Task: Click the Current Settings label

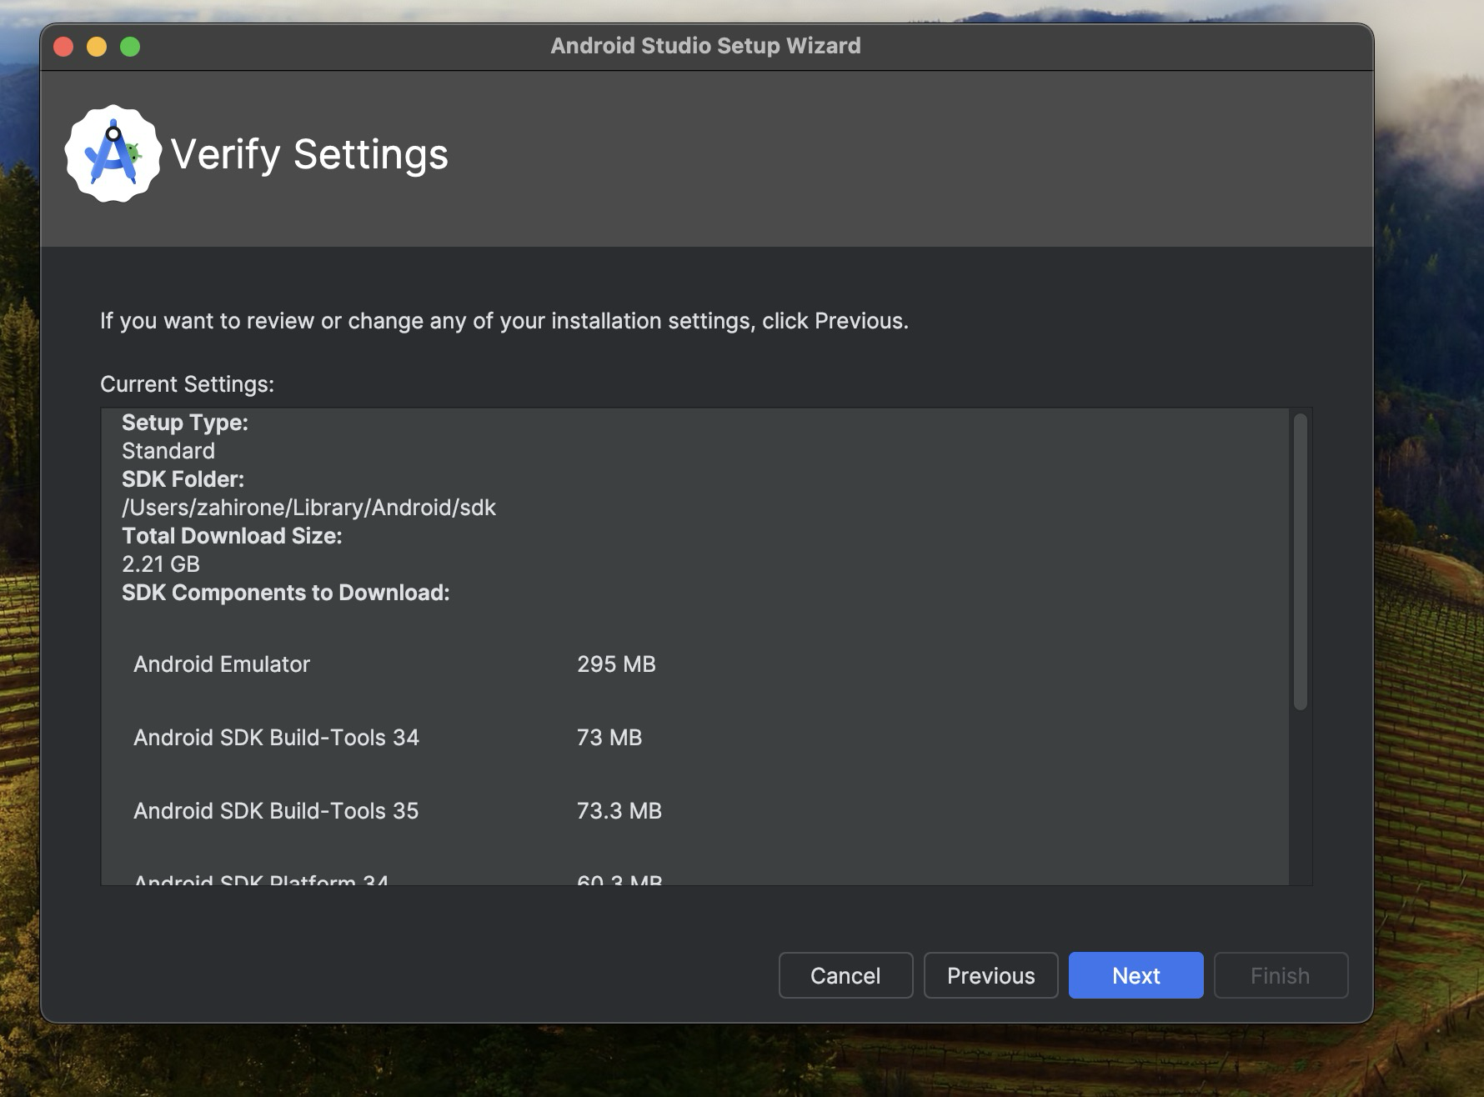Action: coord(187,384)
